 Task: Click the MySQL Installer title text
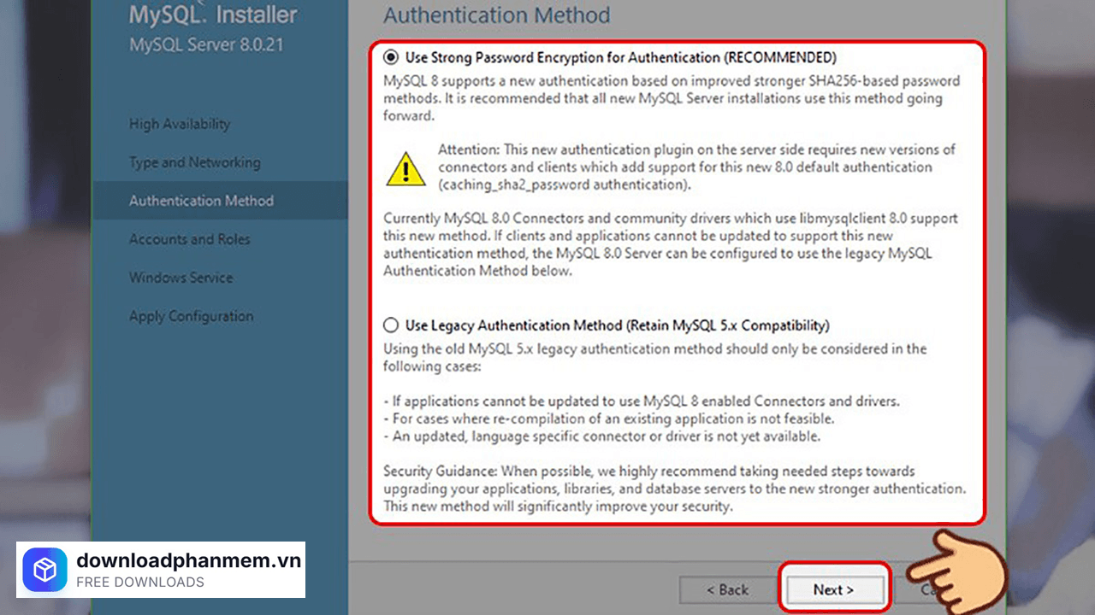click(213, 15)
